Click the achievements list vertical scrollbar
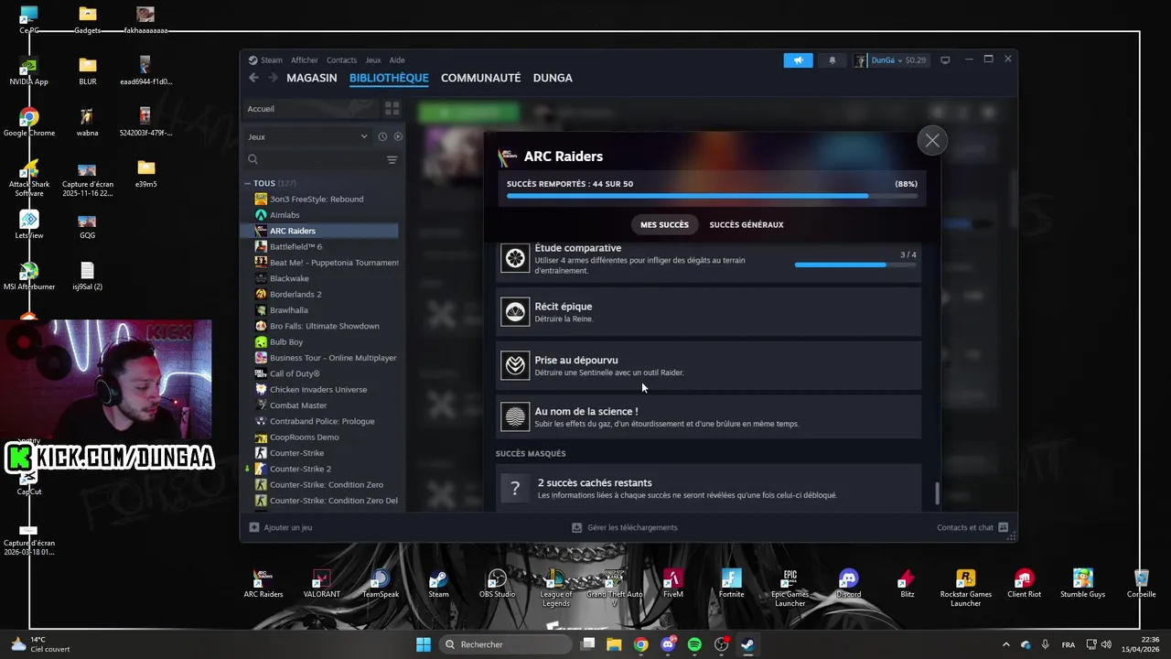 [x=937, y=493]
